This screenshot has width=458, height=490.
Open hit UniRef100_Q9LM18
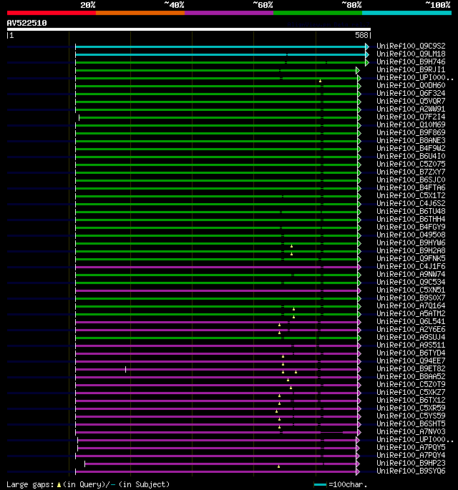pyautogui.click(x=411, y=54)
